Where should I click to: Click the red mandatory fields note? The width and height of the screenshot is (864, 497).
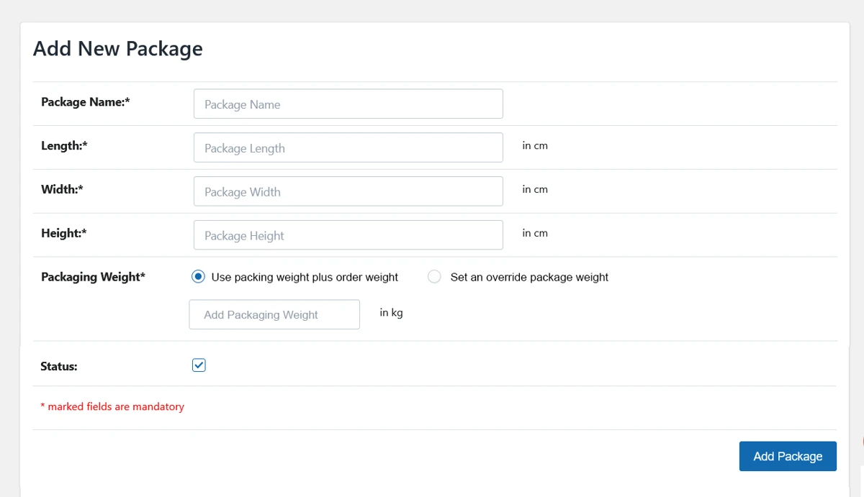point(112,407)
